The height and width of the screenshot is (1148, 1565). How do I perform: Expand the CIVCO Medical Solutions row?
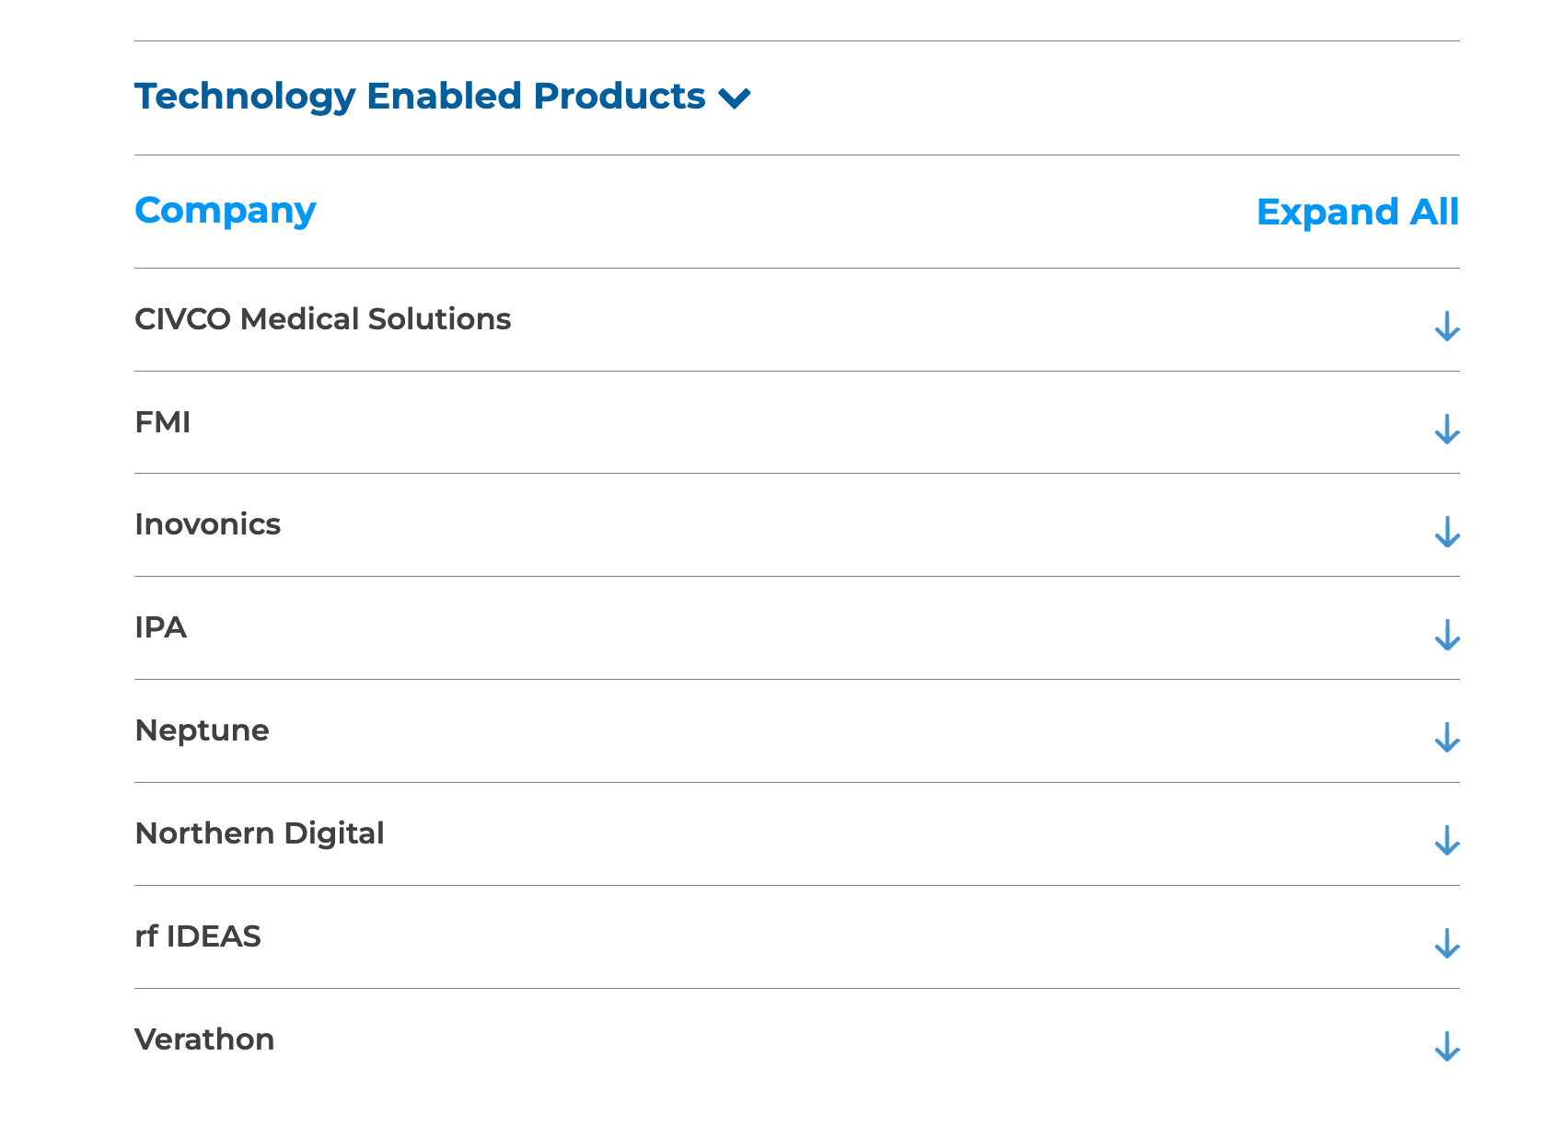(x=322, y=319)
